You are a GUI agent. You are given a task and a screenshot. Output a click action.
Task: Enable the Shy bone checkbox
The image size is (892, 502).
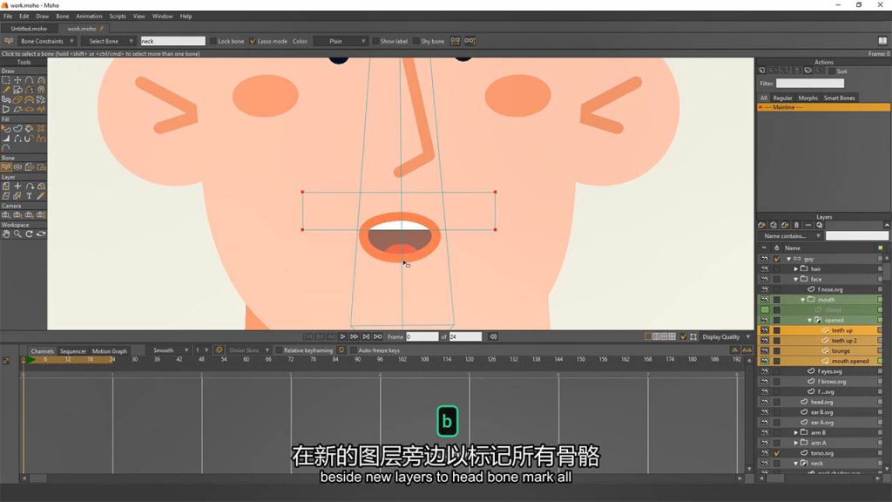[416, 41]
